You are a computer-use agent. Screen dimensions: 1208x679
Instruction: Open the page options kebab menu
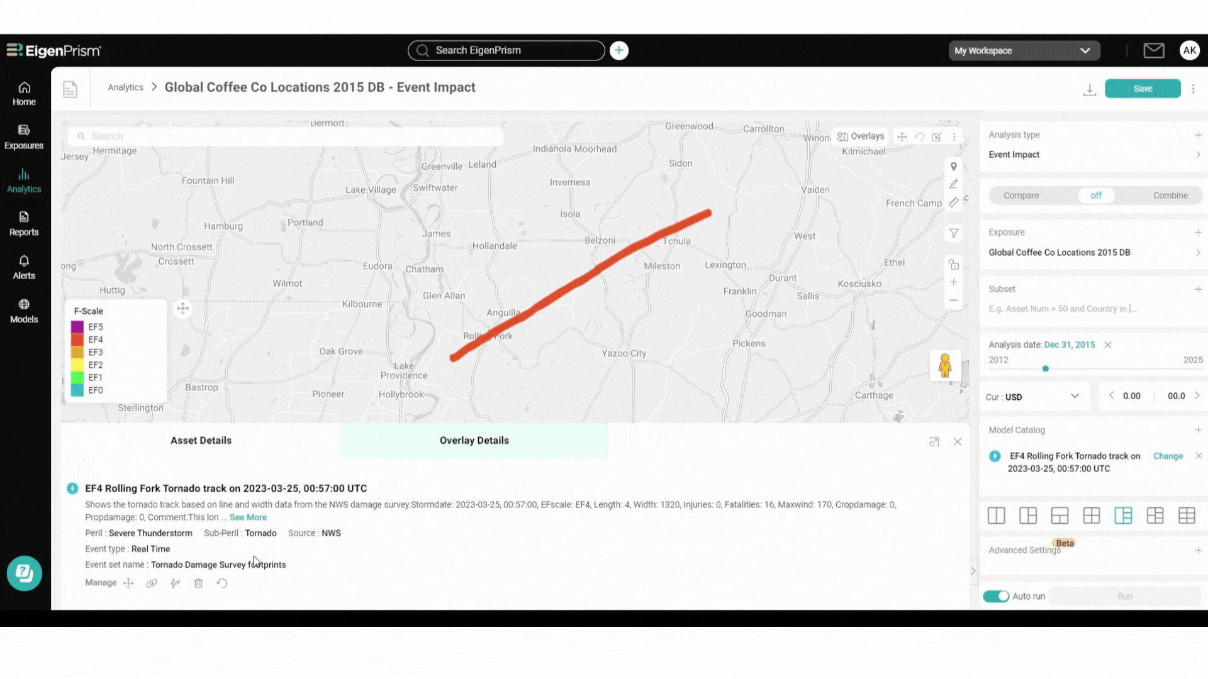tap(1193, 89)
